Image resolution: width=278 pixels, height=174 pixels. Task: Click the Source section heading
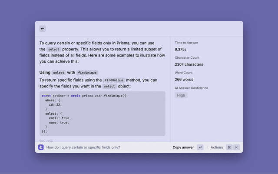click(46, 141)
